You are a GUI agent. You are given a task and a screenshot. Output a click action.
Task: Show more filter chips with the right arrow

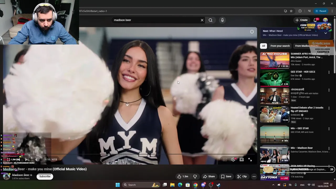click(x=326, y=46)
